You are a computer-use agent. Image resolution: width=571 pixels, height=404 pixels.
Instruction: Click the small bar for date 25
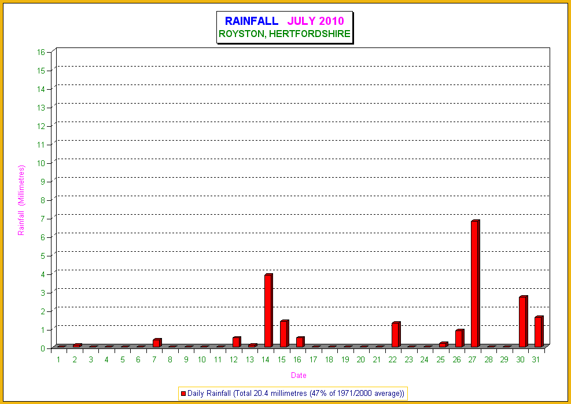(444, 344)
